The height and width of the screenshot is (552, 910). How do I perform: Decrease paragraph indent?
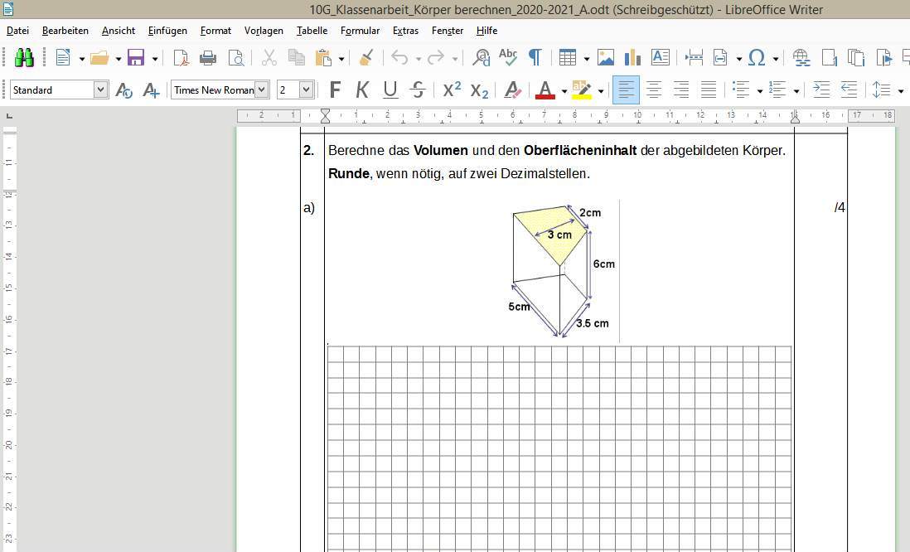click(849, 90)
